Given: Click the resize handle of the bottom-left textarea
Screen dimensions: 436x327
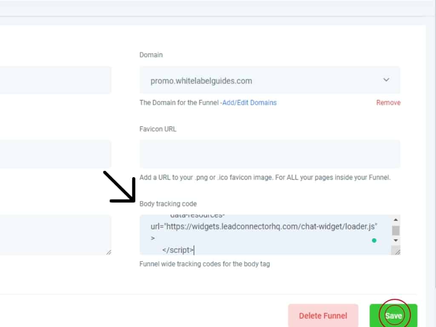Looking at the screenshot, I should (109, 252).
